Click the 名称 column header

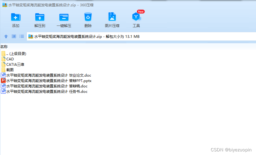pos(4,47)
